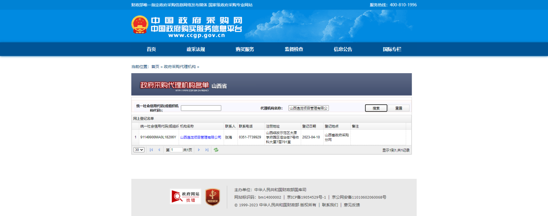
Task: Select location cell 山西省政府采购分网
Action: (337, 137)
